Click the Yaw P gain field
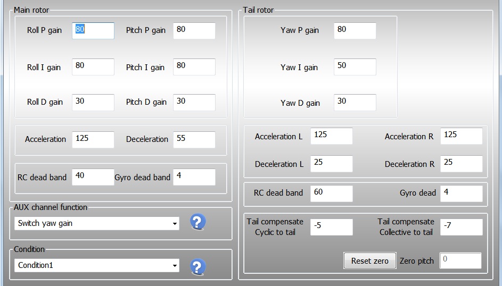 click(x=355, y=30)
